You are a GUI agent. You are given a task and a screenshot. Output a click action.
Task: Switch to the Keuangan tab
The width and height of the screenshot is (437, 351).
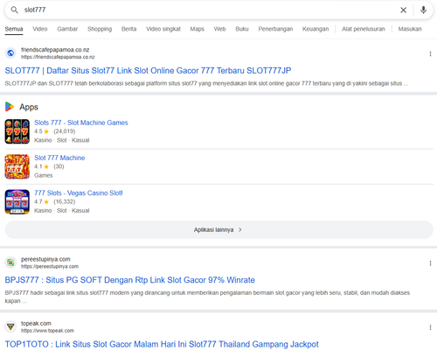pos(316,29)
